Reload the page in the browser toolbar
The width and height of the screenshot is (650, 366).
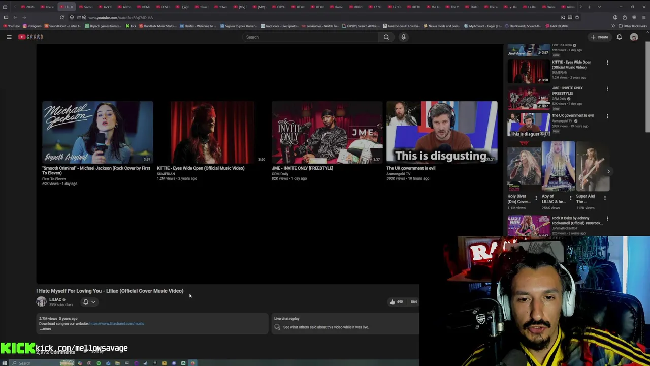tap(62, 17)
